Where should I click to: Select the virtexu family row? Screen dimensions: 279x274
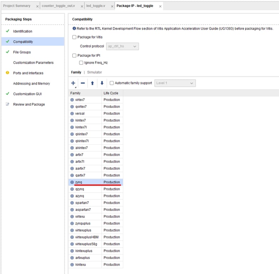coord(96,217)
